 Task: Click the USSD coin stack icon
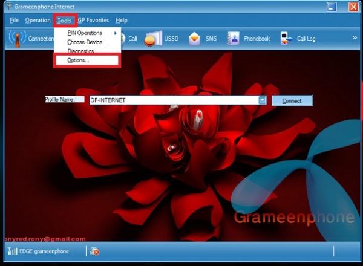coord(153,39)
